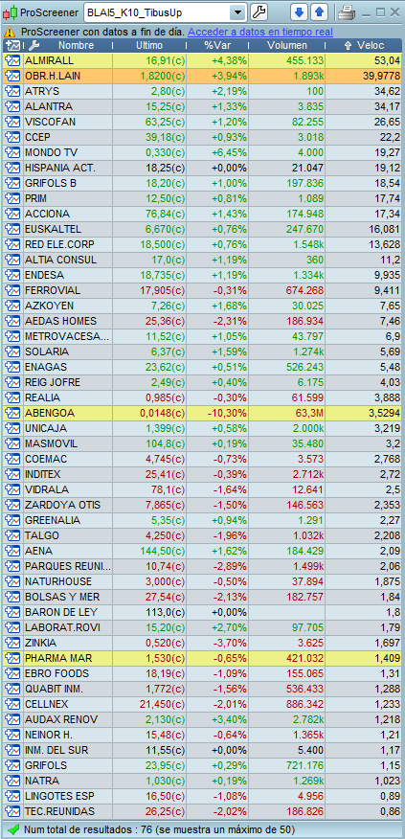Screen dimensions: 405x839
Task: Open chart icon for MONDO TV row
Action: (x=12, y=152)
